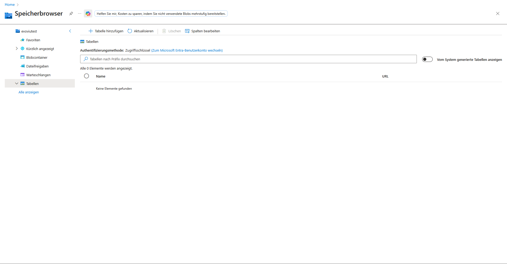Close the Speicherbrowser blade

pos(497,13)
